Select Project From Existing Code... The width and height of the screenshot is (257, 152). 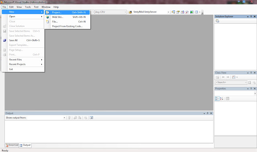(67, 26)
